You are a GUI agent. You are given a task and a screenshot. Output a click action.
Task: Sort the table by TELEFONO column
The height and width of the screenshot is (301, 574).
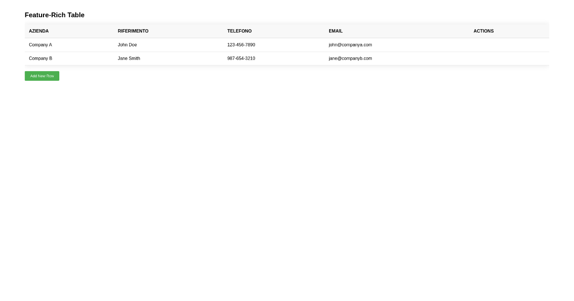click(239, 31)
